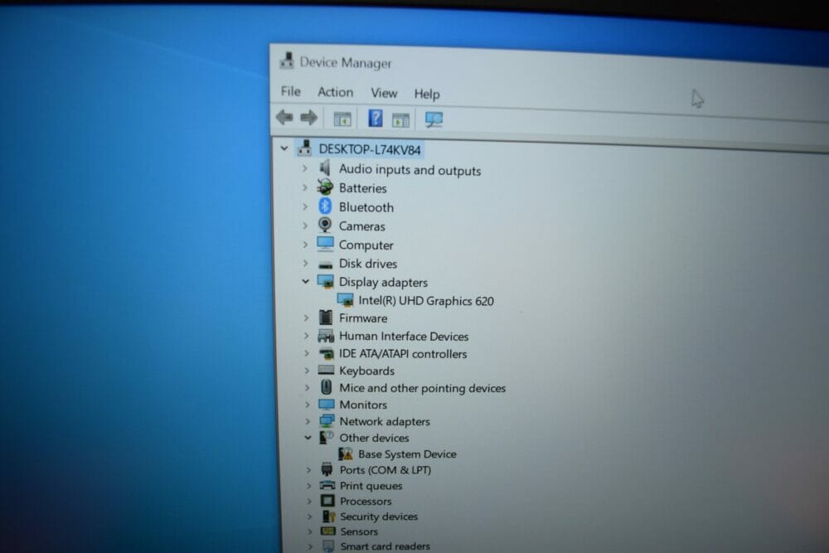829x553 pixels.
Task: Select the Base System Device entry
Action: [407, 454]
